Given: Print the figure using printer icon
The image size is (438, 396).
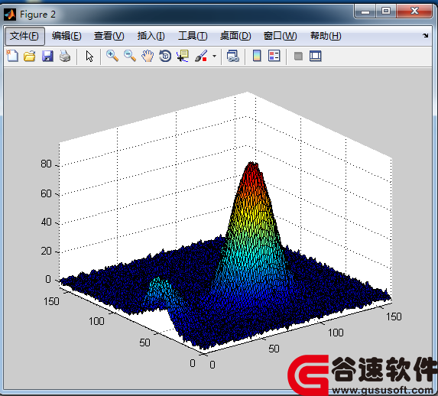Looking at the screenshot, I should 65,56.
